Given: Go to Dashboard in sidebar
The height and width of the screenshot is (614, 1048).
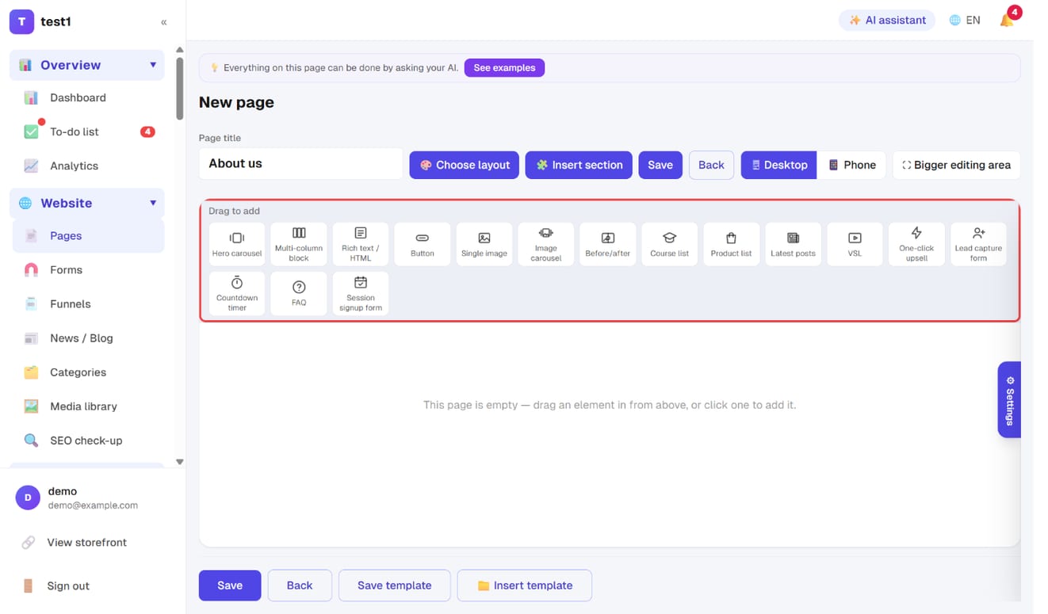Looking at the screenshot, I should [89, 97].
